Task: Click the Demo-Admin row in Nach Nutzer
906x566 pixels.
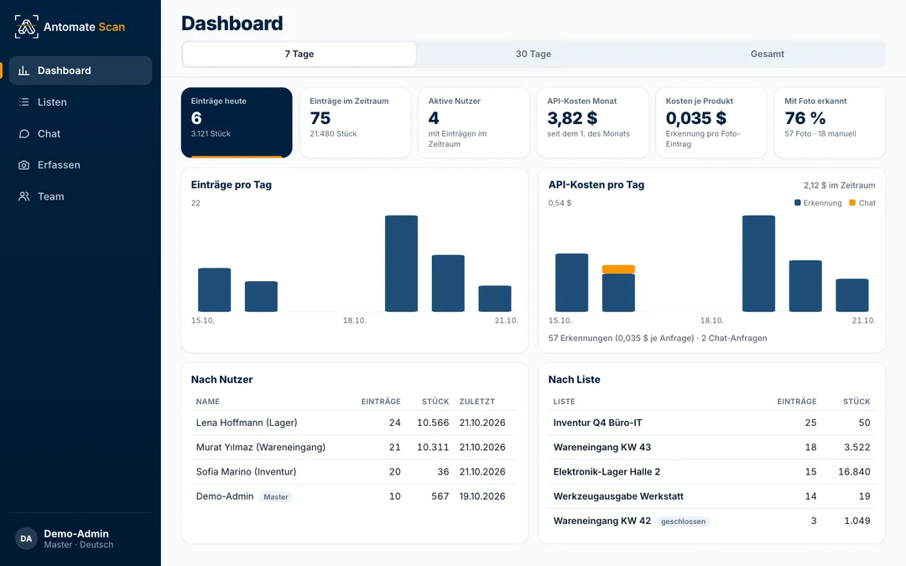Action: pos(354,496)
